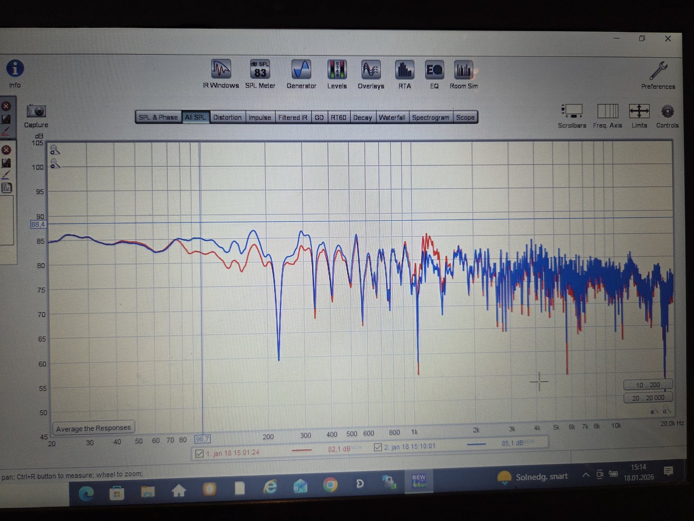
Task: Select the Distortion tab
Action: coord(227,117)
